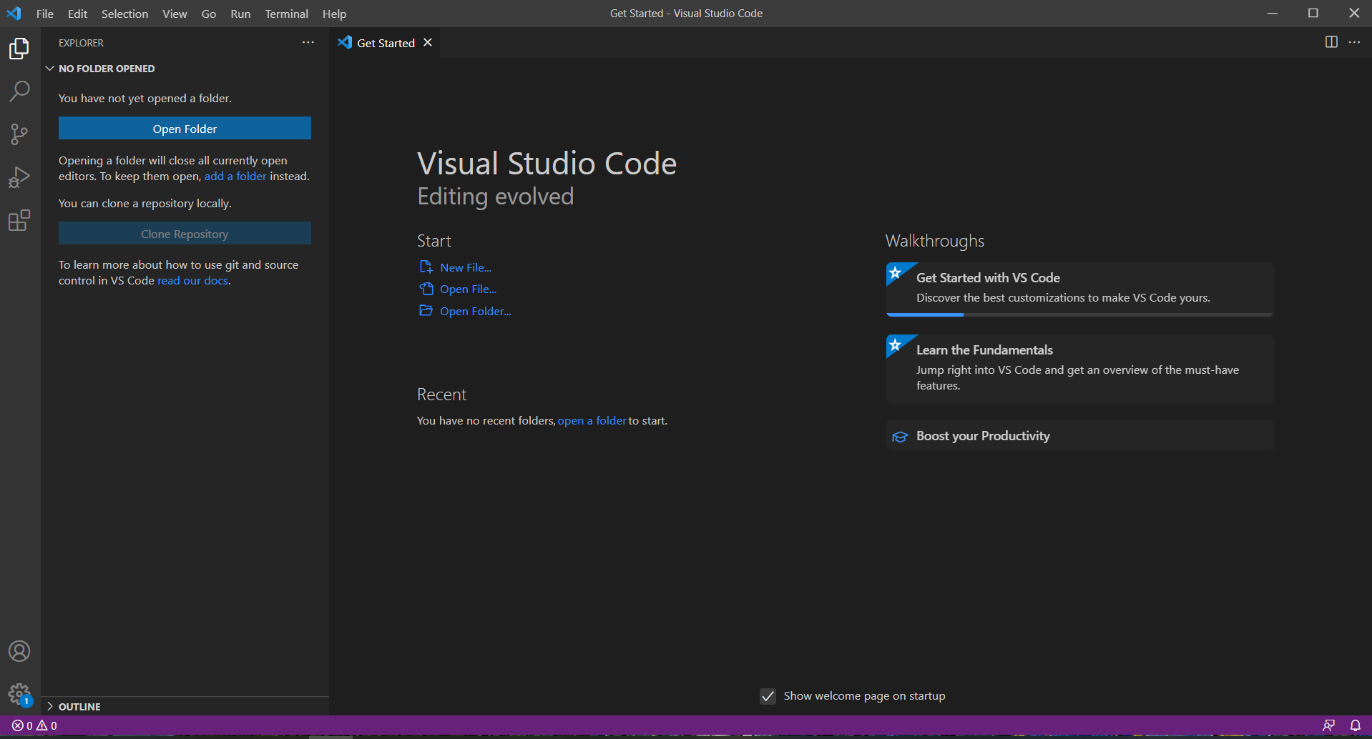
Task: Click the star badge on Get Started walkthrough
Action: [895, 272]
